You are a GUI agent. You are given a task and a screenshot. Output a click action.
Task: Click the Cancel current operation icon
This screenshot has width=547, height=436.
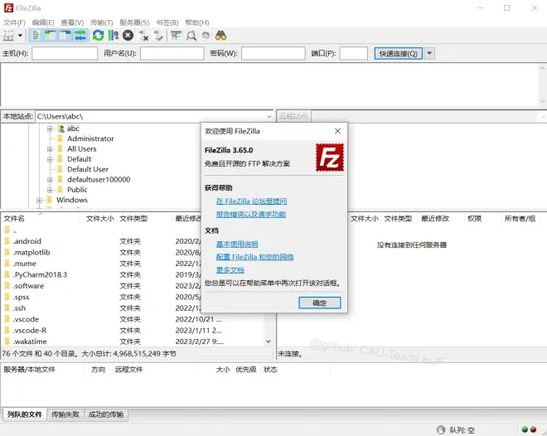128,36
